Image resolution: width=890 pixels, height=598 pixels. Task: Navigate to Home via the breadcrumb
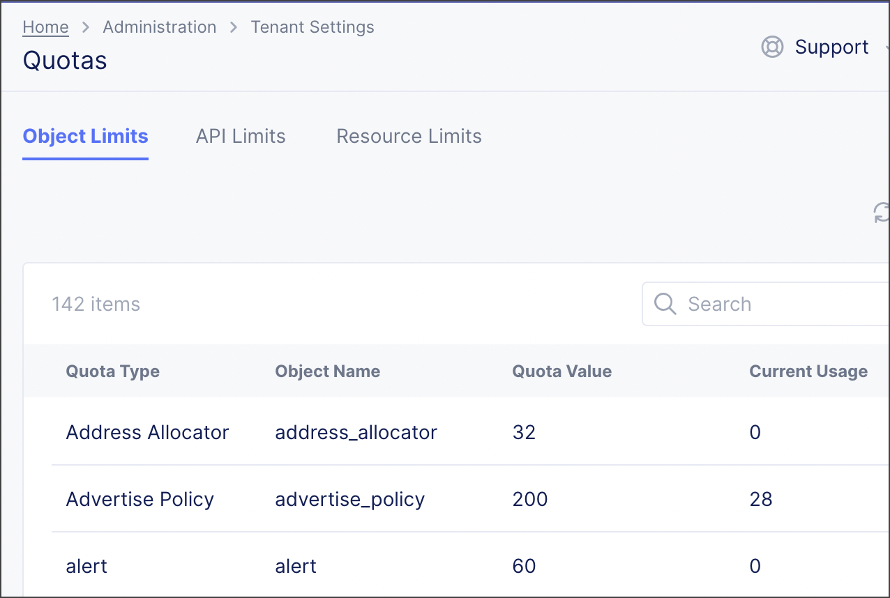pyautogui.click(x=45, y=26)
